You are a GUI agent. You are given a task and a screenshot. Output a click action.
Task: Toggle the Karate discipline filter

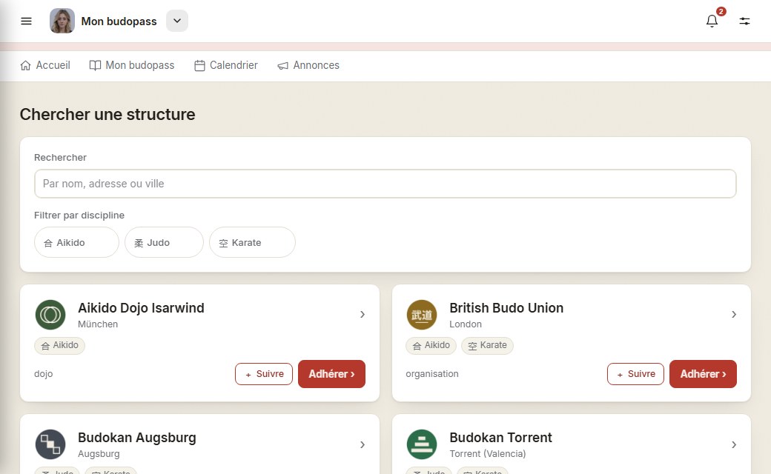(x=252, y=242)
